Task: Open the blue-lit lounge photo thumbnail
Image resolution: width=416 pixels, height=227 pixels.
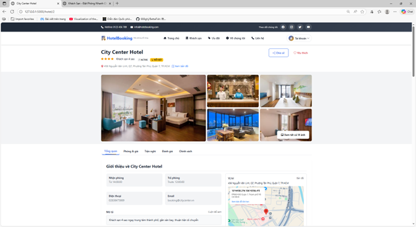Action: pyautogui.click(x=233, y=125)
